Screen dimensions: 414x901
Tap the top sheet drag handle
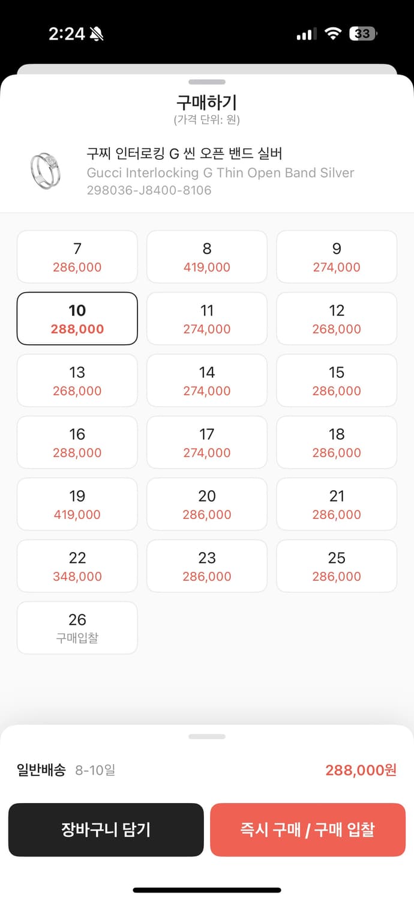point(207,82)
